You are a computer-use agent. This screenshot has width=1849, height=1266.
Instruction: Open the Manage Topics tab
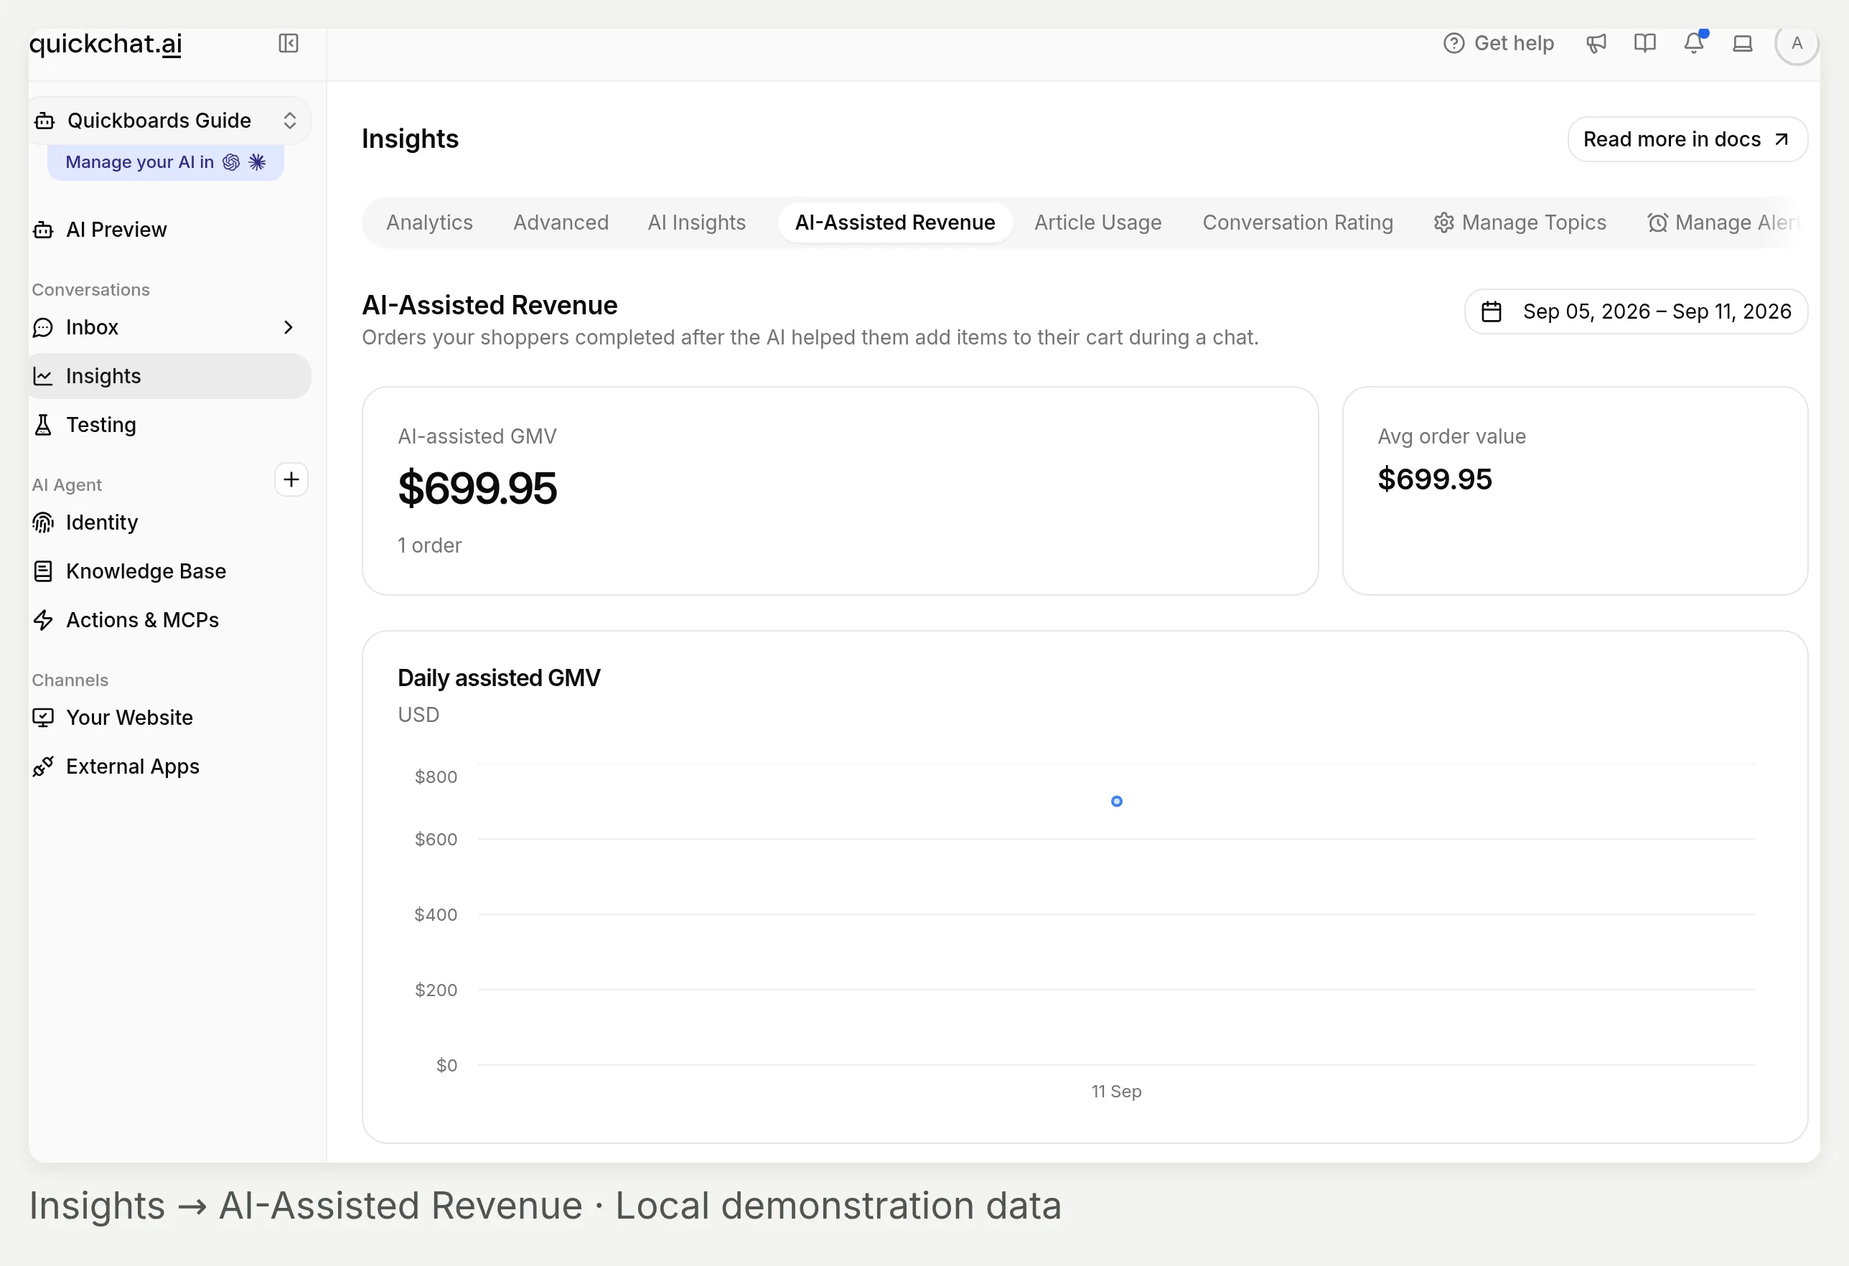(1520, 222)
